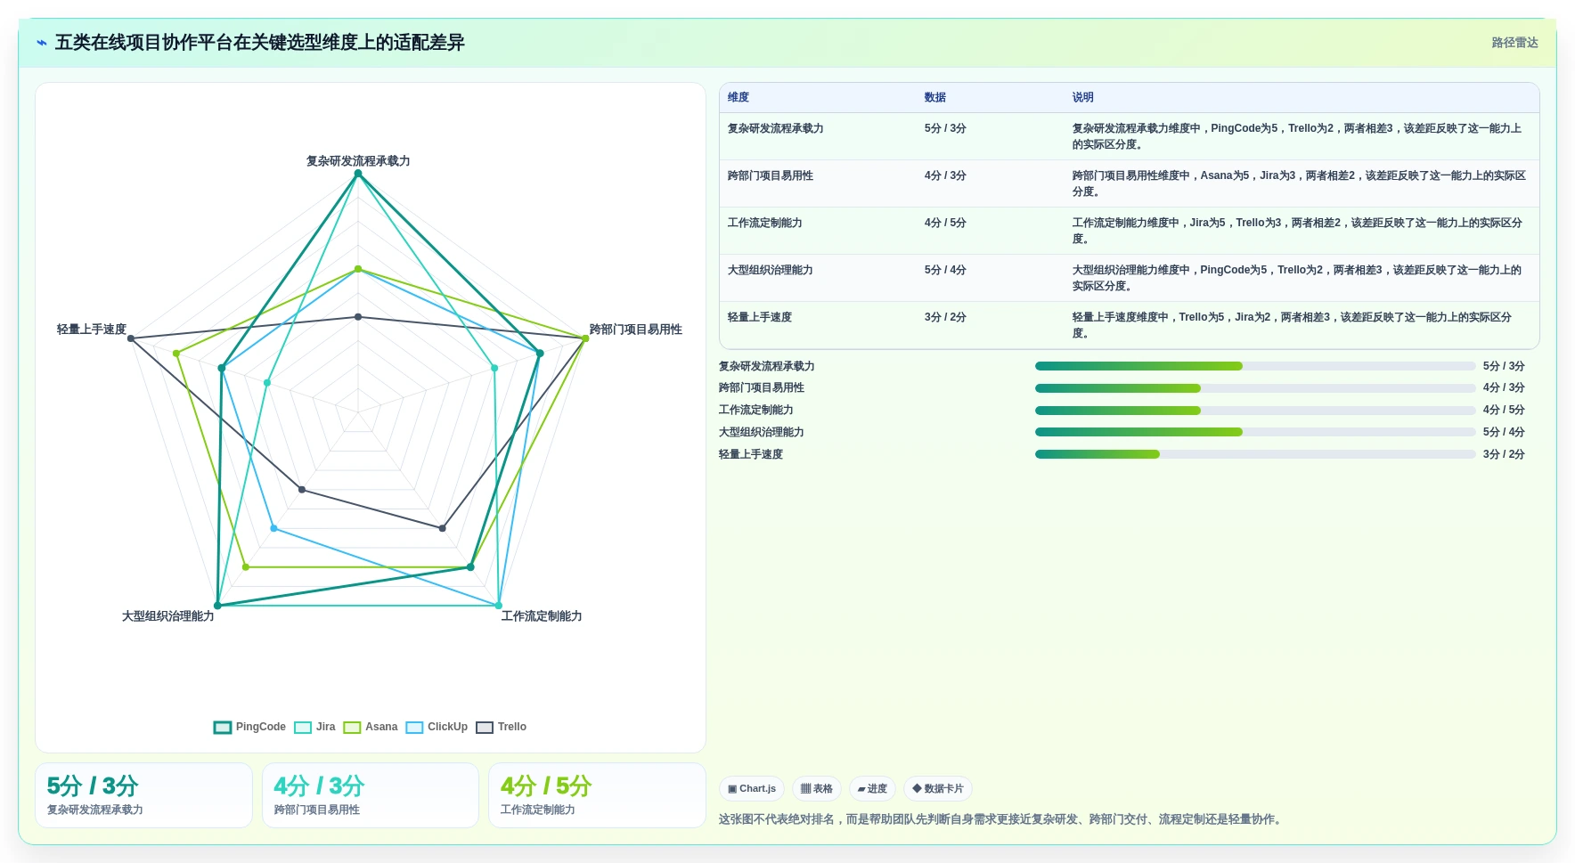Click the 路径雷达 label in header

coord(1514,43)
